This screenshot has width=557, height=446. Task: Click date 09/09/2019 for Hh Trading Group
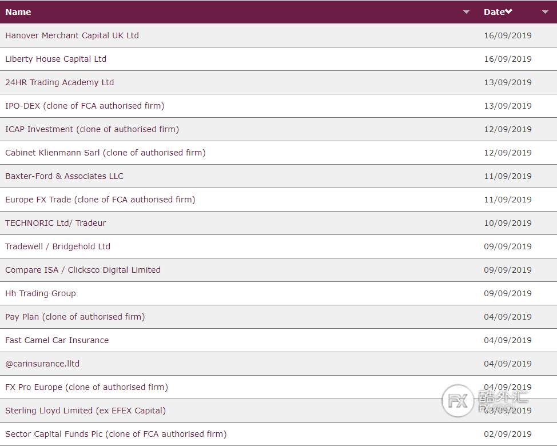508,293
